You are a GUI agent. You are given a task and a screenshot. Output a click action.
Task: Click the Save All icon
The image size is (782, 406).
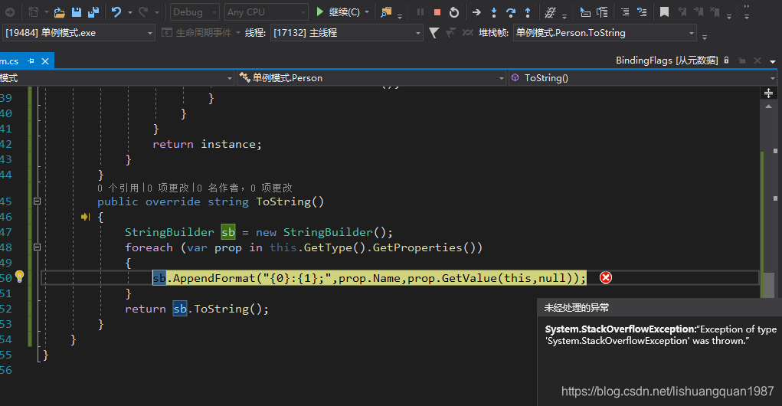(x=93, y=12)
